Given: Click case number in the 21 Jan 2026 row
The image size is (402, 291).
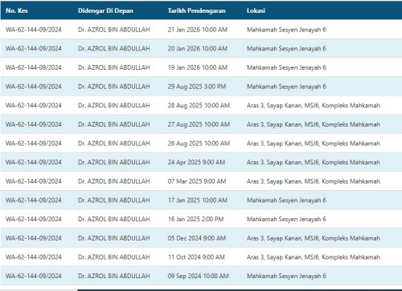Looking at the screenshot, I should 34,30.
